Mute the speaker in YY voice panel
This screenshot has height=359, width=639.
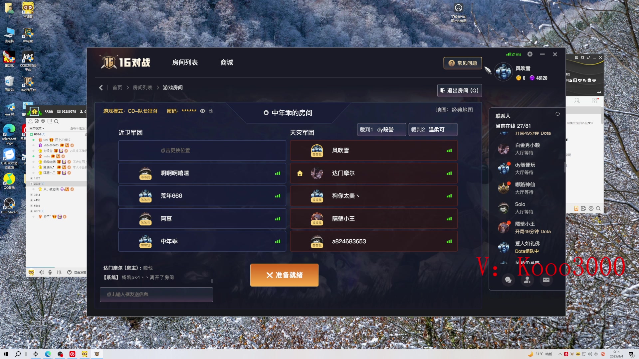coord(42,272)
